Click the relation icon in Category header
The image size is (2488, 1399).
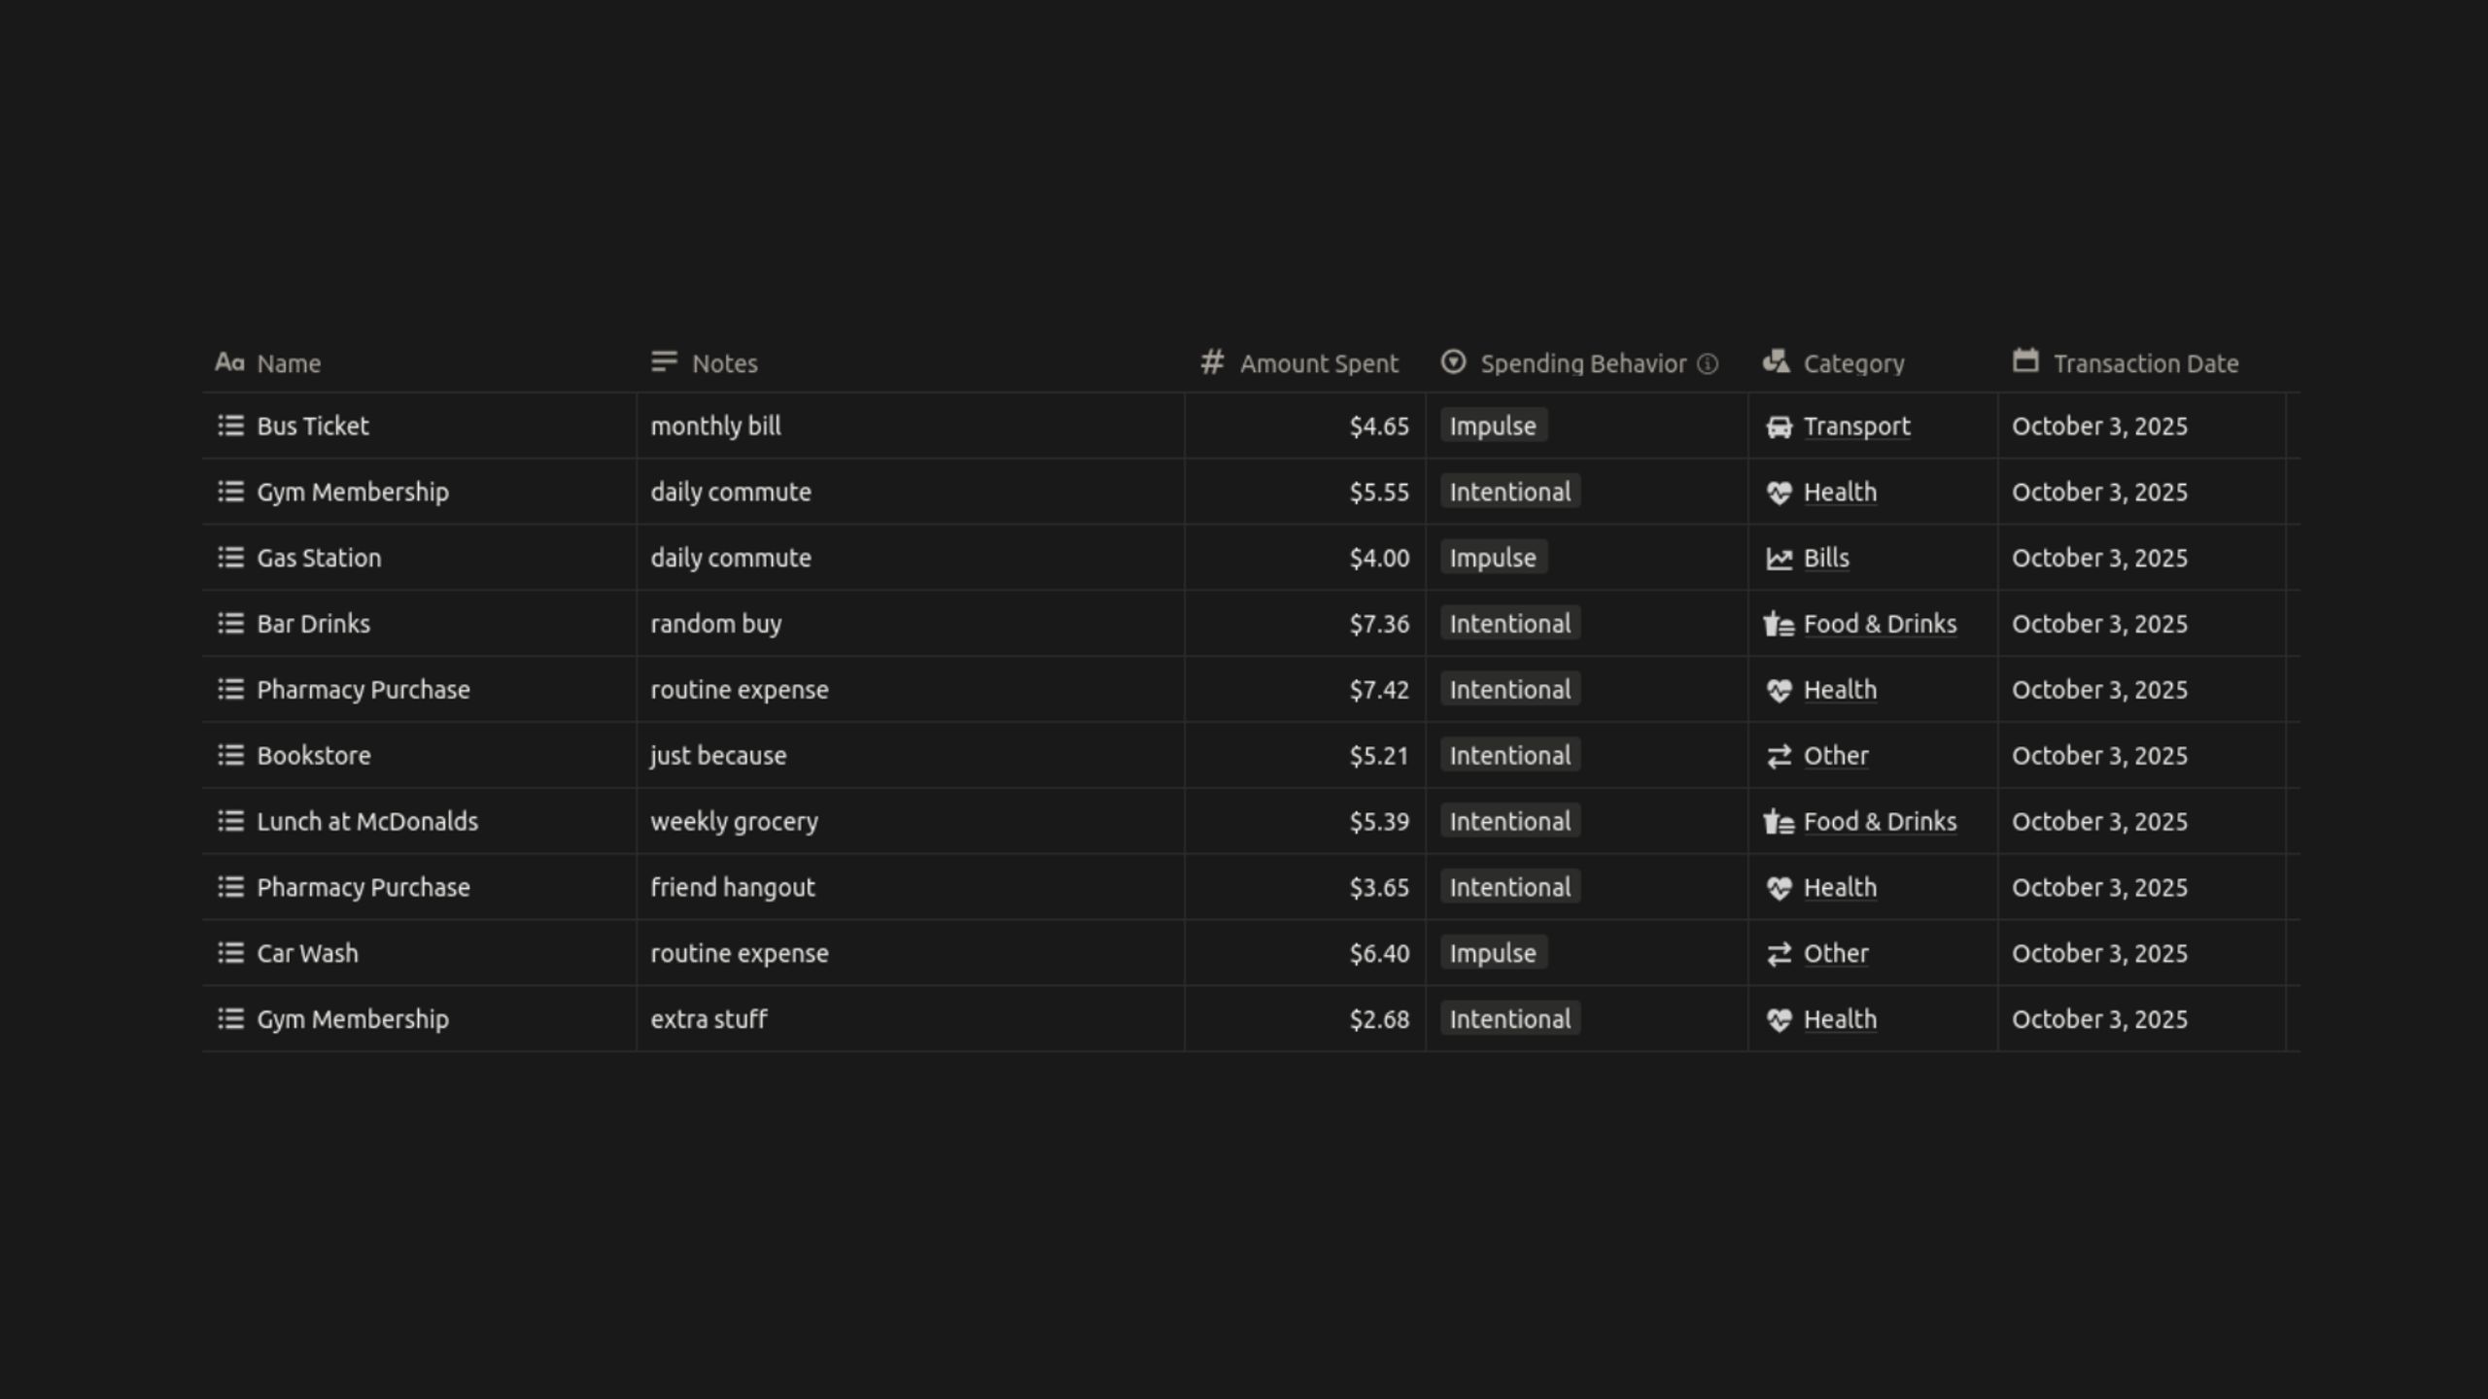[x=1776, y=361]
